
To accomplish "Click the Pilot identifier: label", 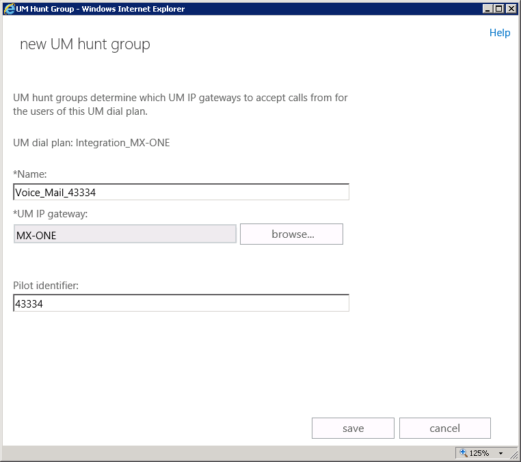I will click(46, 285).
